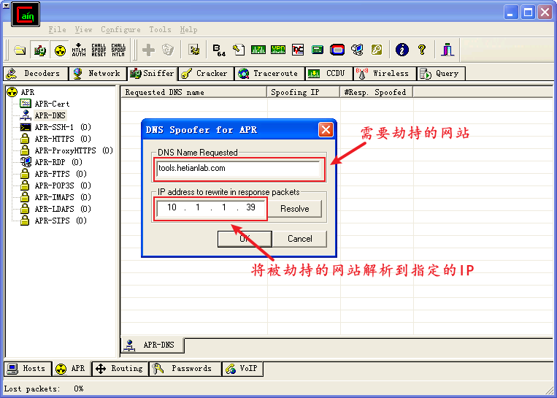This screenshot has width=557, height=398.
Task: Click the gray plus Add to list icon
Action: pos(148,50)
